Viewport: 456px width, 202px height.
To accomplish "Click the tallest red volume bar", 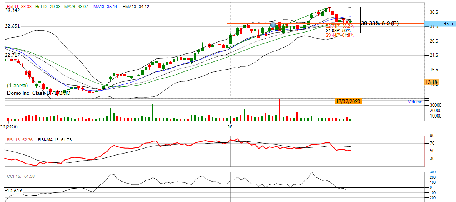I will pos(280,110).
